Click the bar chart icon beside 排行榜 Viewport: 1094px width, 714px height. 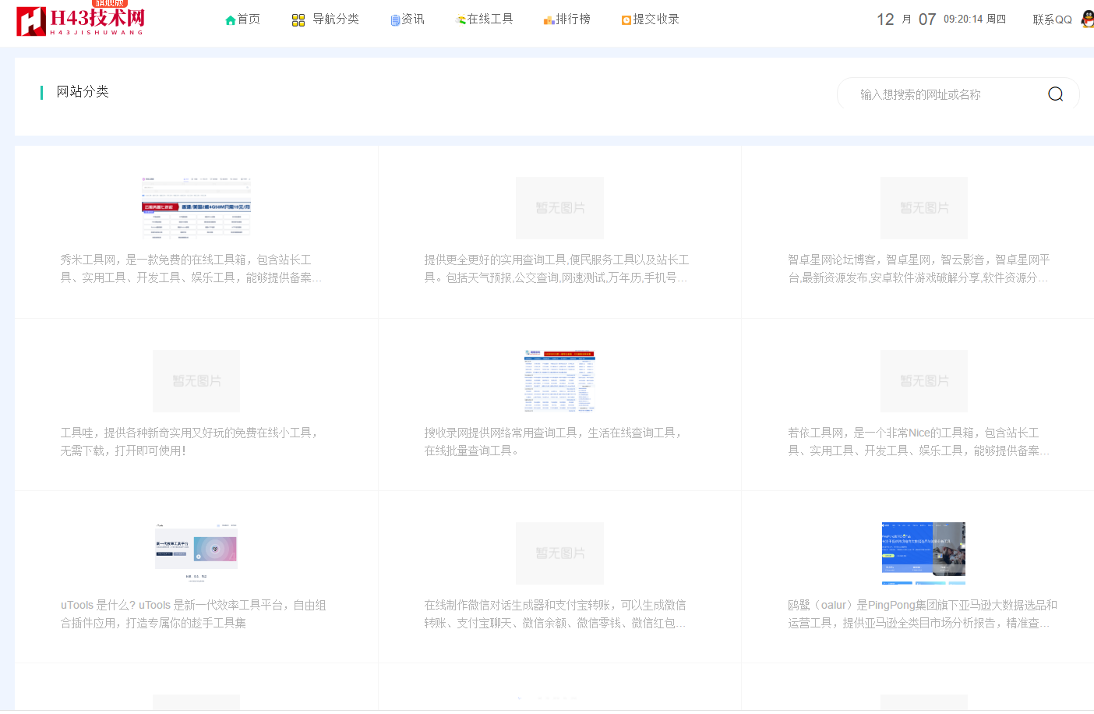tap(549, 20)
